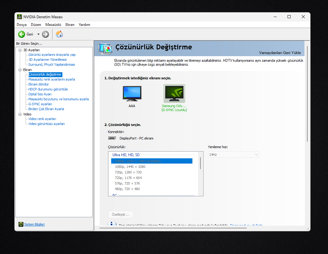
Task: Click the green Back arrow icon
Action: click(x=22, y=34)
